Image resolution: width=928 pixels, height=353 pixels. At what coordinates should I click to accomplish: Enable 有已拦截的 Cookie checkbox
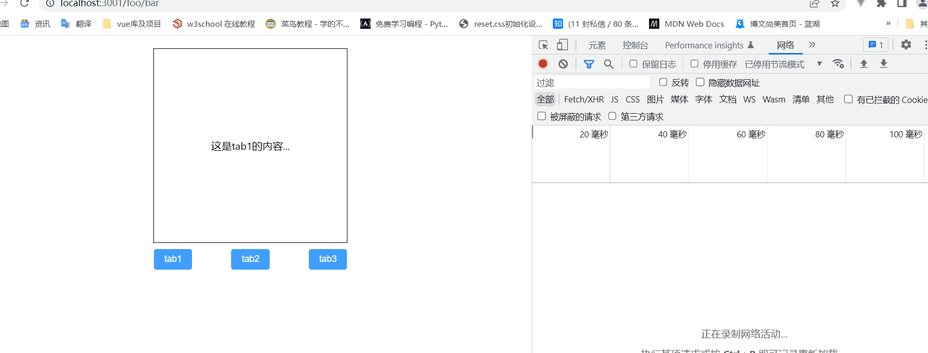click(x=848, y=99)
